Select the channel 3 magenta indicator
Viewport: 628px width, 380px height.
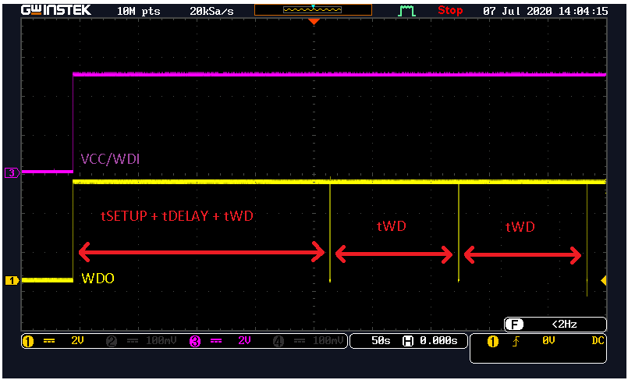(x=195, y=341)
